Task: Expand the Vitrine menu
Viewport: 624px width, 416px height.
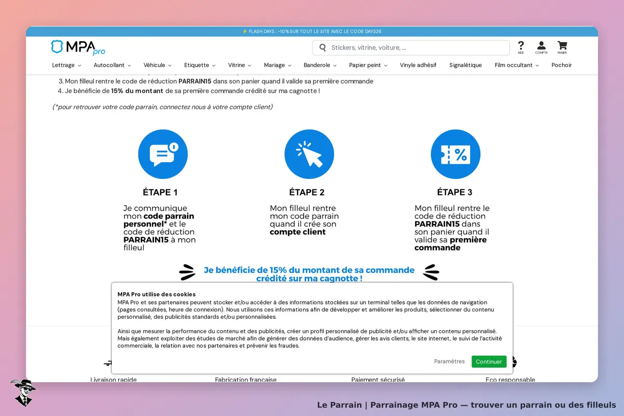Action: click(240, 65)
